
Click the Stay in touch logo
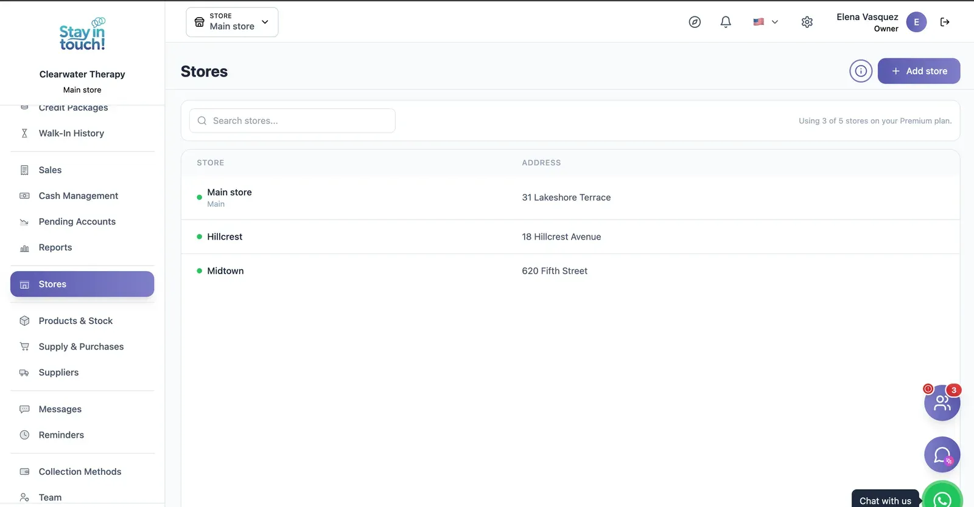(82, 34)
